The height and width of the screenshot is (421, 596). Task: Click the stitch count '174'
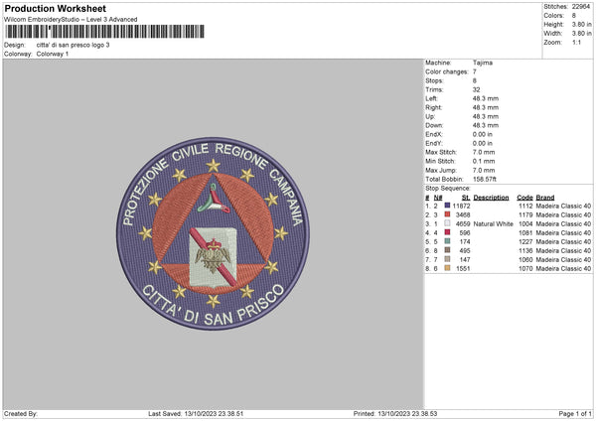click(465, 241)
